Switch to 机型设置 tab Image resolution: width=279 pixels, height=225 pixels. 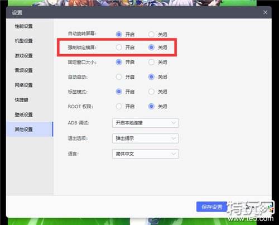click(x=23, y=41)
